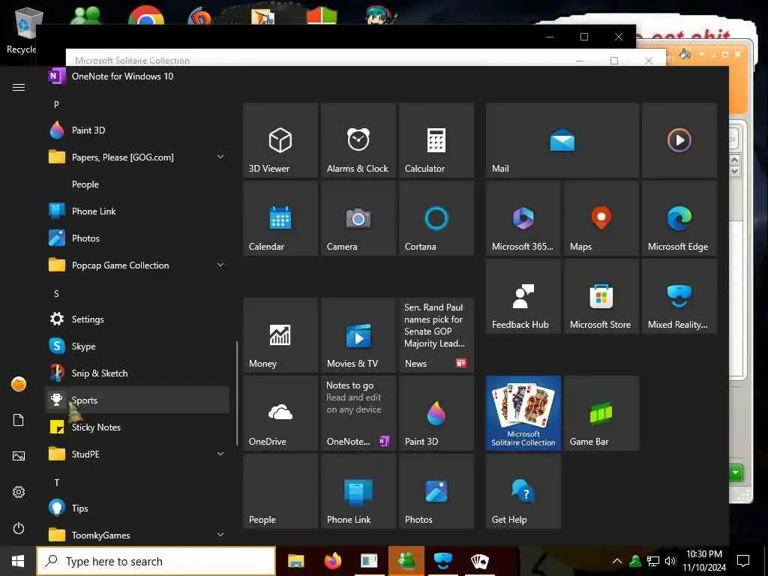Open the 3D Viewer tile
The height and width of the screenshot is (576, 768).
(x=280, y=140)
